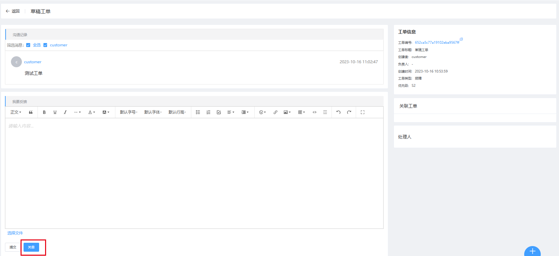
Task: Insert a numbered list
Action: point(209,112)
